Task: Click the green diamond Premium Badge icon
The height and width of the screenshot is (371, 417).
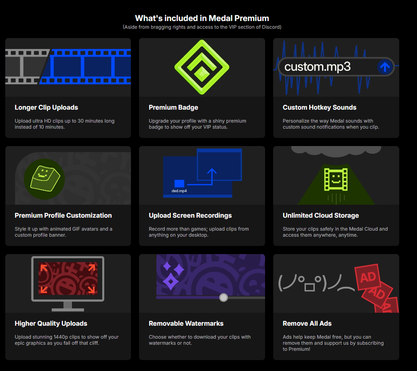Action: coord(202,67)
